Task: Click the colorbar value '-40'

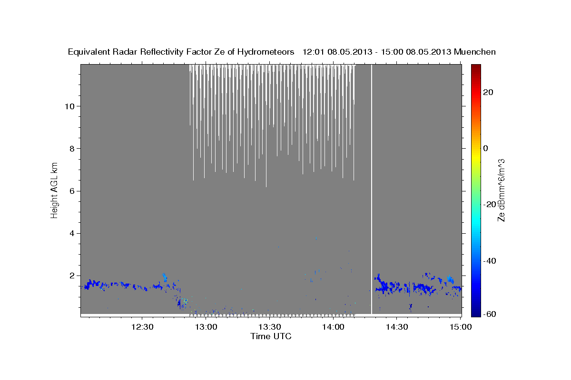Action: pyautogui.click(x=490, y=261)
